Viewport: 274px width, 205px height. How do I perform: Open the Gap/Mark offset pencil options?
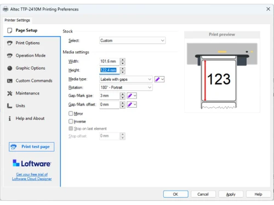(x=132, y=104)
